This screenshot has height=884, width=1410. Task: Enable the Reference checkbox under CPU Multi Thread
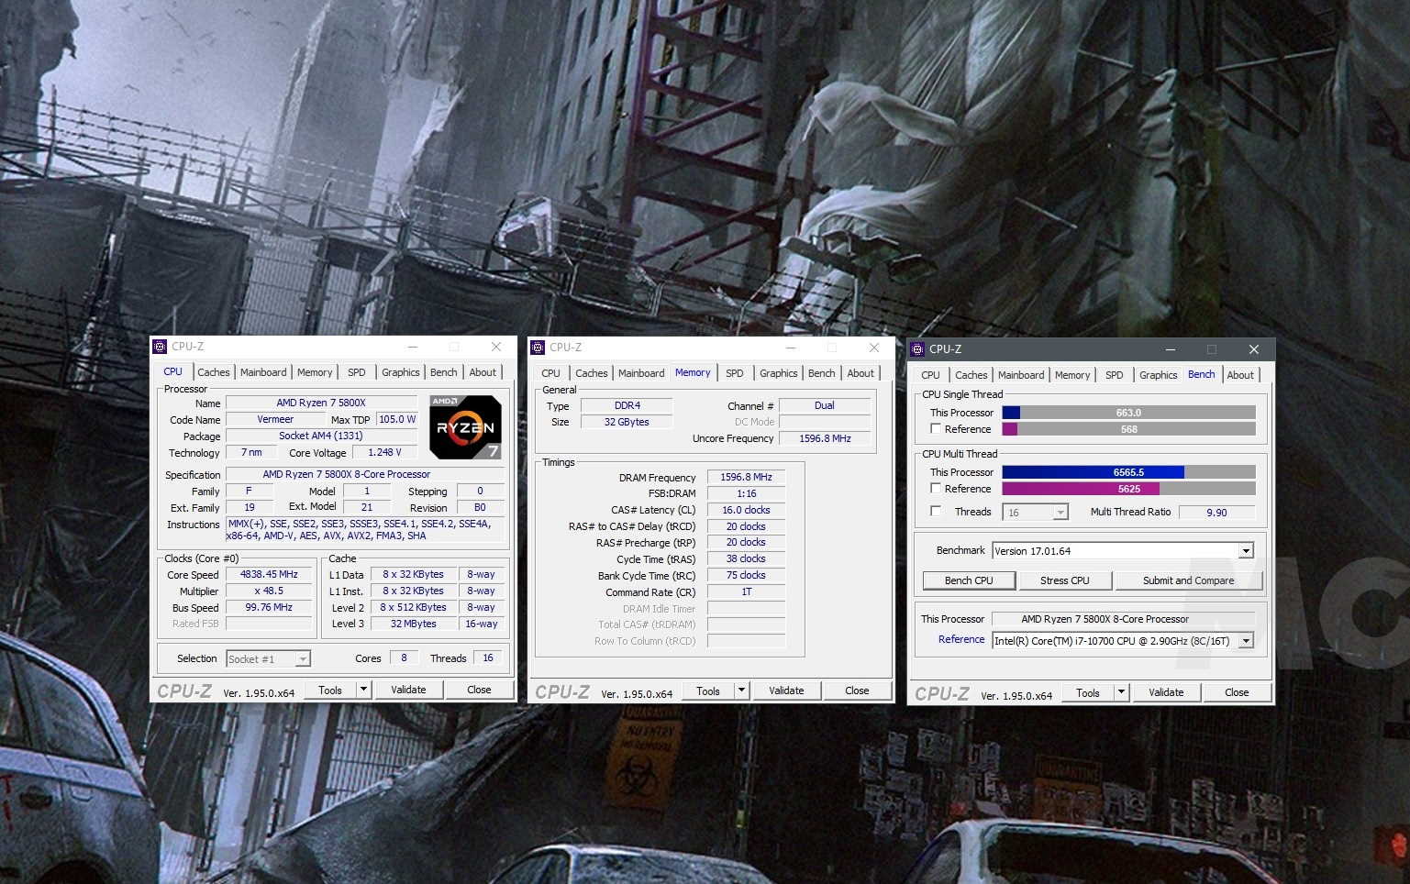[936, 488]
